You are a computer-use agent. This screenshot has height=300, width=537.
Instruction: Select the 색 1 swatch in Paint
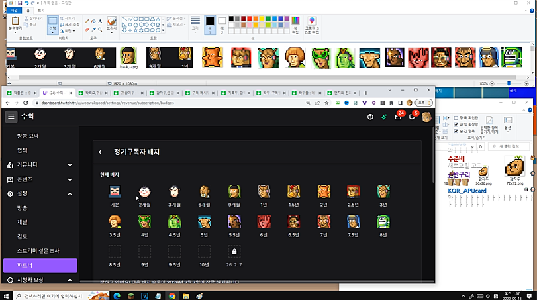[210, 25]
